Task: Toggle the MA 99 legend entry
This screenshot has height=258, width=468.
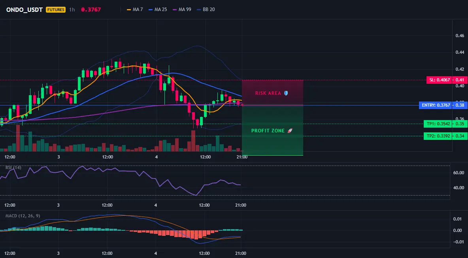Action: point(182,9)
